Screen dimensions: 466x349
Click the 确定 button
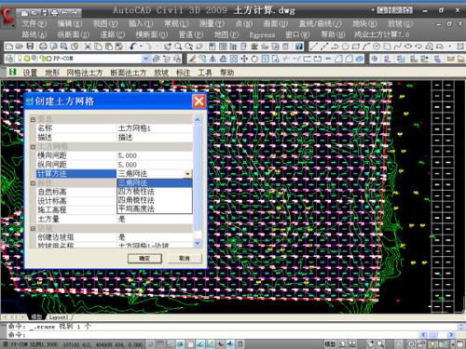144,259
